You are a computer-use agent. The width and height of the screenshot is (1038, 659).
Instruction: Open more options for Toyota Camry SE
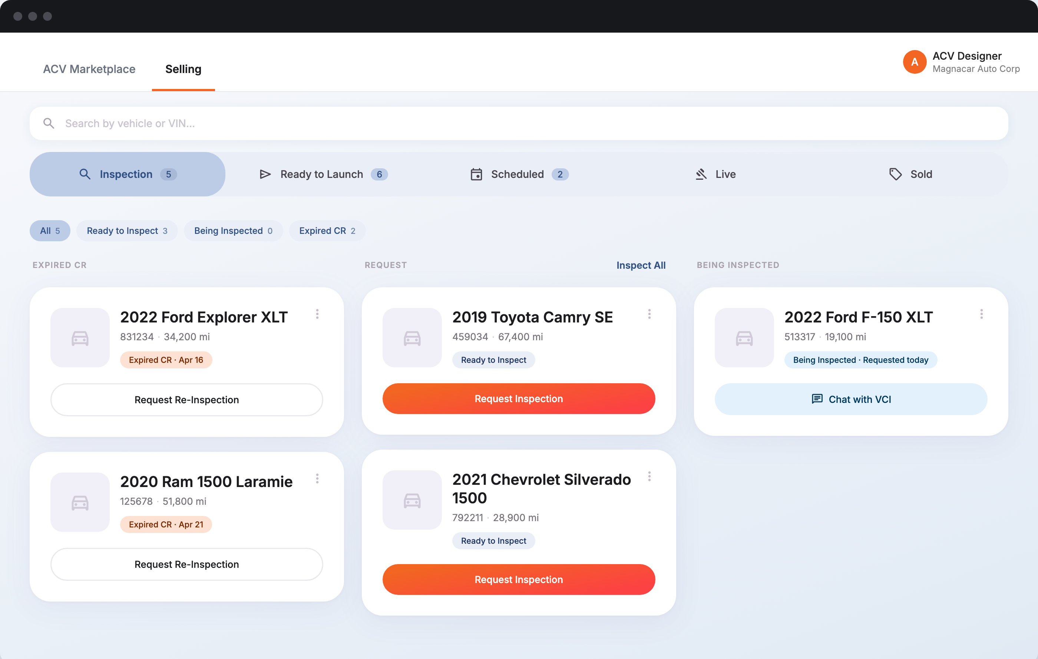(649, 314)
